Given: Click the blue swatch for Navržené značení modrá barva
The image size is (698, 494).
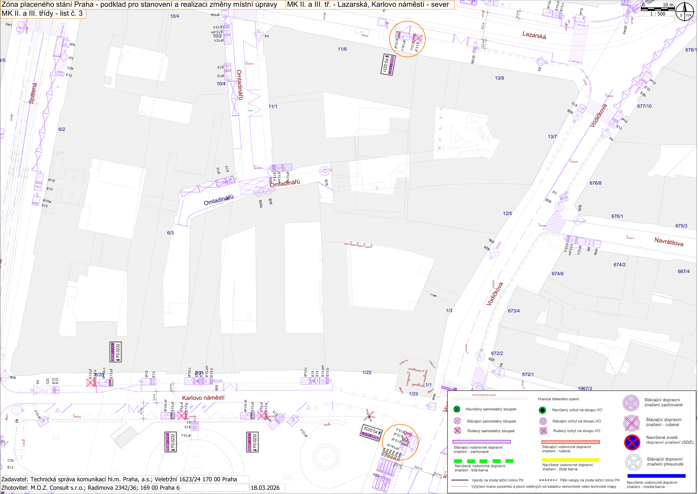Looking at the screenshot, I should point(656,476).
